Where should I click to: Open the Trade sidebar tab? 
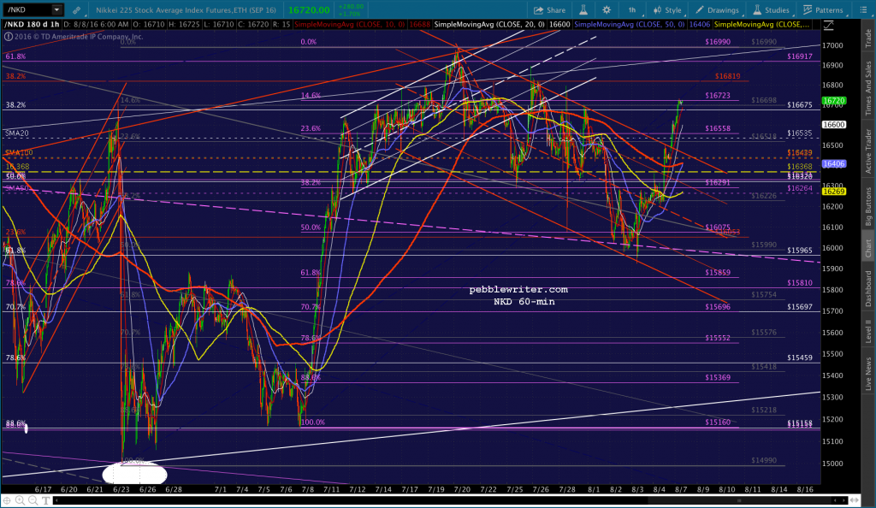click(868, 38)
